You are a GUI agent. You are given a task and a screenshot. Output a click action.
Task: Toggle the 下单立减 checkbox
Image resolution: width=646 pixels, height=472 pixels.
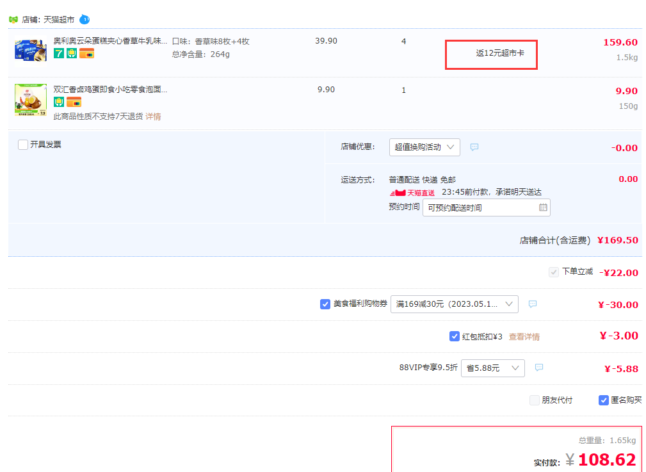click(554, 272)
